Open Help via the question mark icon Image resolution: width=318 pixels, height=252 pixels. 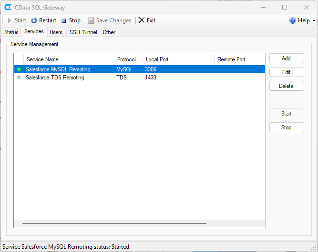[293, 20]
